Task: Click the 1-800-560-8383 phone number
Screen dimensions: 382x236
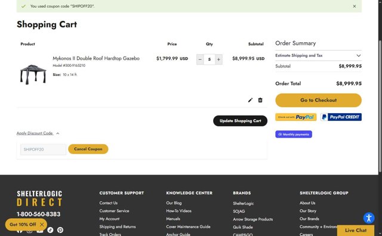Action: [x=38, y=214]
